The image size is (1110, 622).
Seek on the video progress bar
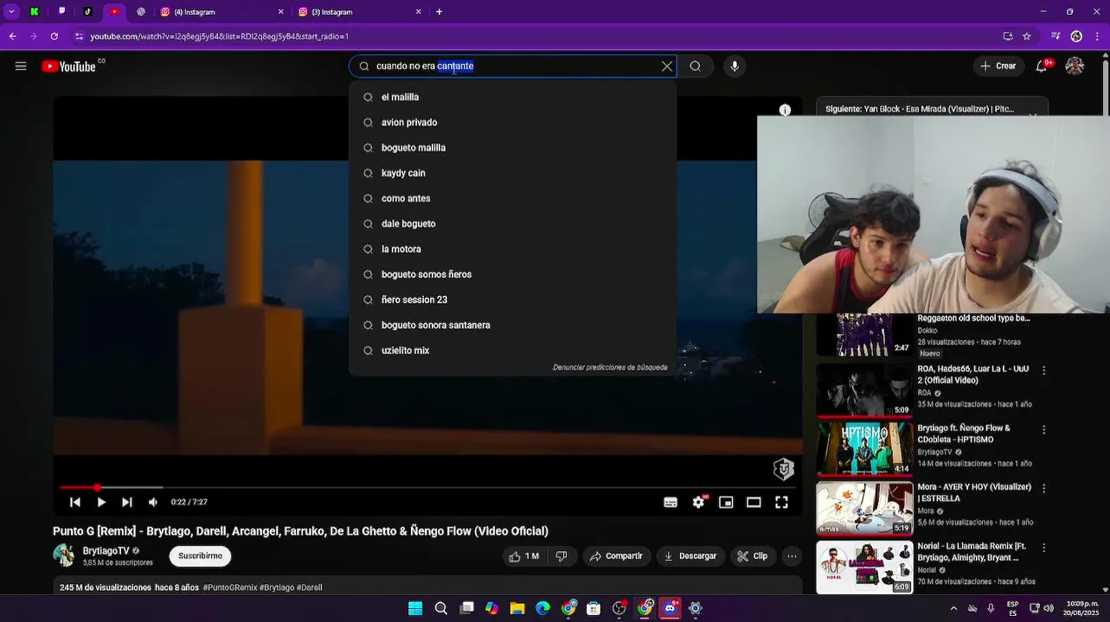point(427,487)
